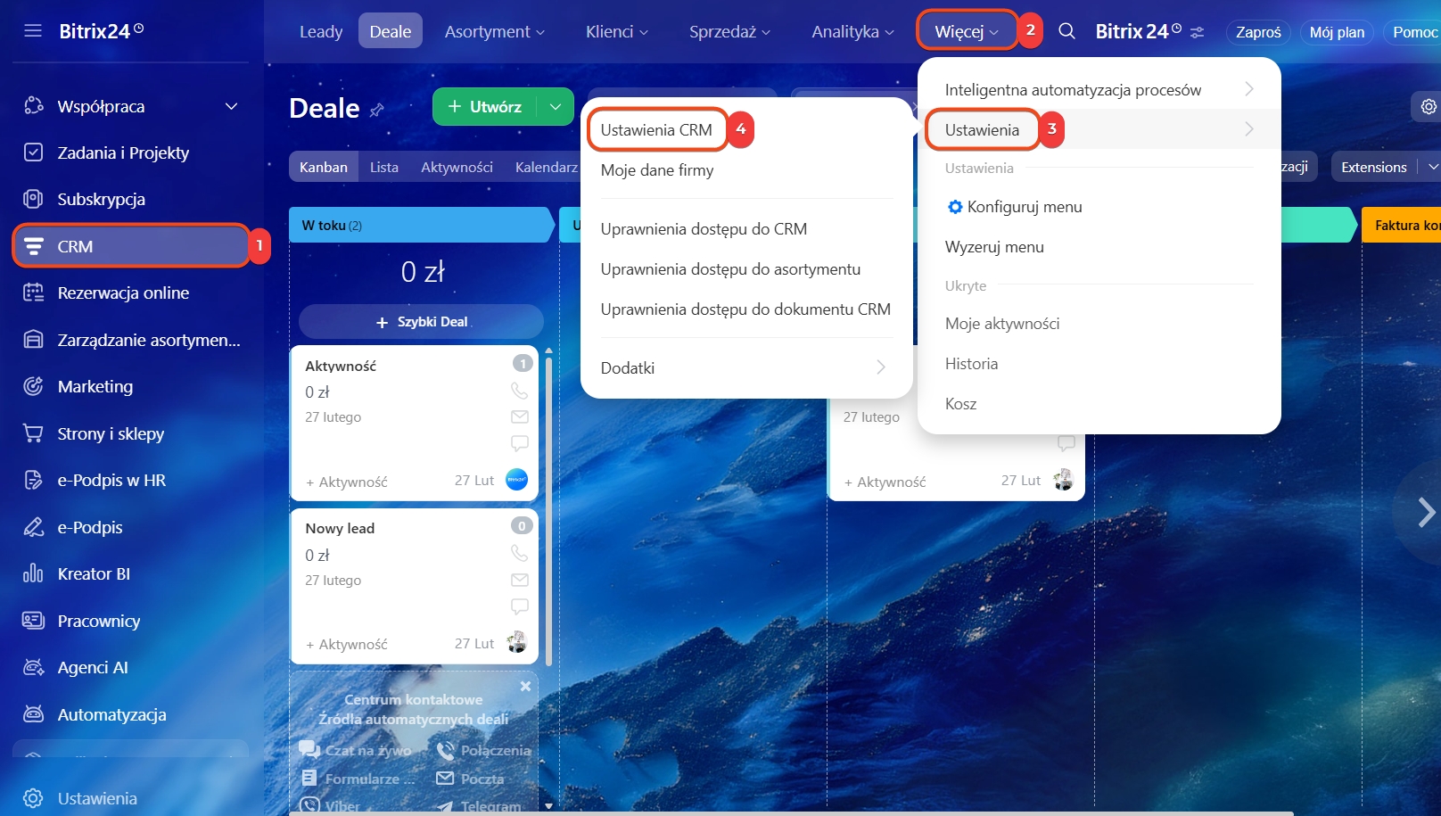Switch to the Lista view tab
Viewport: 1441px width, 816px height.
click(383, 167)
